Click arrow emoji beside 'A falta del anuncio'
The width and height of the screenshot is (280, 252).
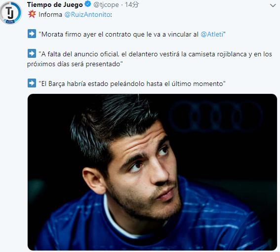pyautogui.click(x=32, y=54)
